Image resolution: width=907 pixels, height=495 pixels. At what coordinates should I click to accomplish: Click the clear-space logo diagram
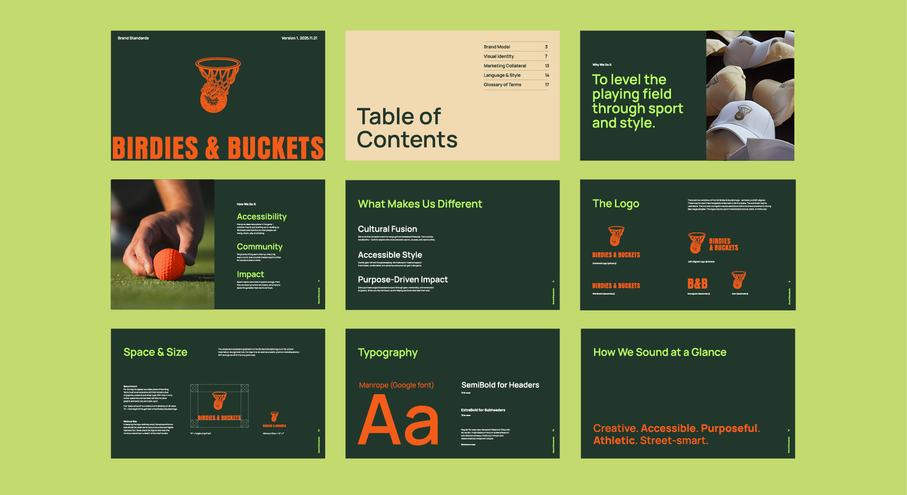coord(219,406)
